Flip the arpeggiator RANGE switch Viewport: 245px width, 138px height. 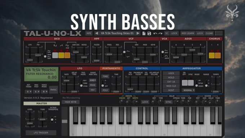click(x=206, y=83)
